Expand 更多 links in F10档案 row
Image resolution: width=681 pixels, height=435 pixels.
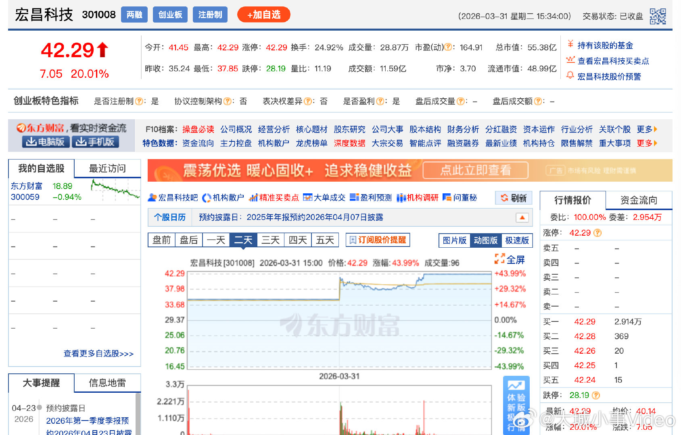(646, 129)
